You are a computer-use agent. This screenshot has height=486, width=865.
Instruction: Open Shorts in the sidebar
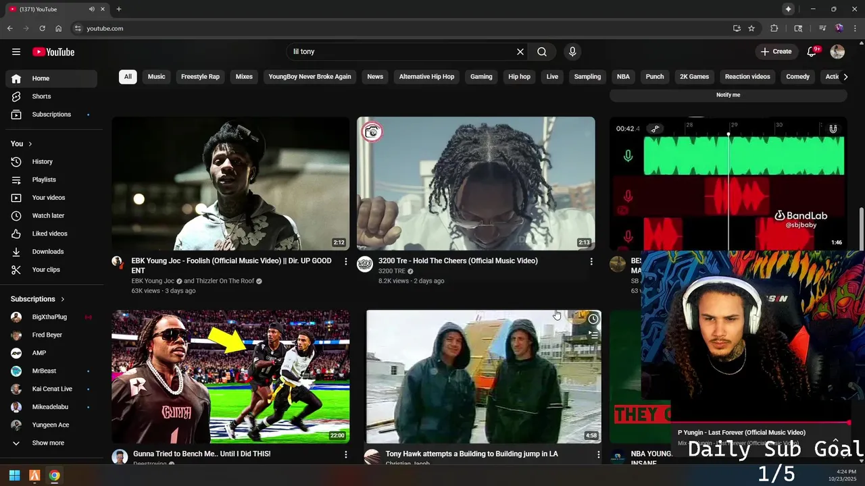pyautogui.click(x=51, y=97)
